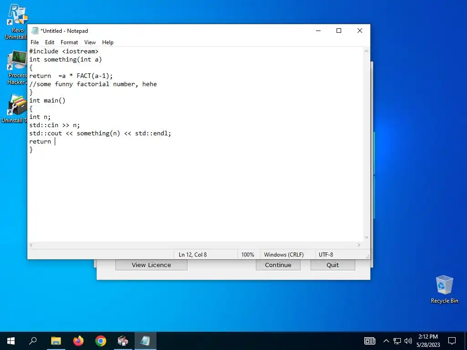Switch to installer app in taskbar
The height and width of the screenshot is (350, 467).
123,341
